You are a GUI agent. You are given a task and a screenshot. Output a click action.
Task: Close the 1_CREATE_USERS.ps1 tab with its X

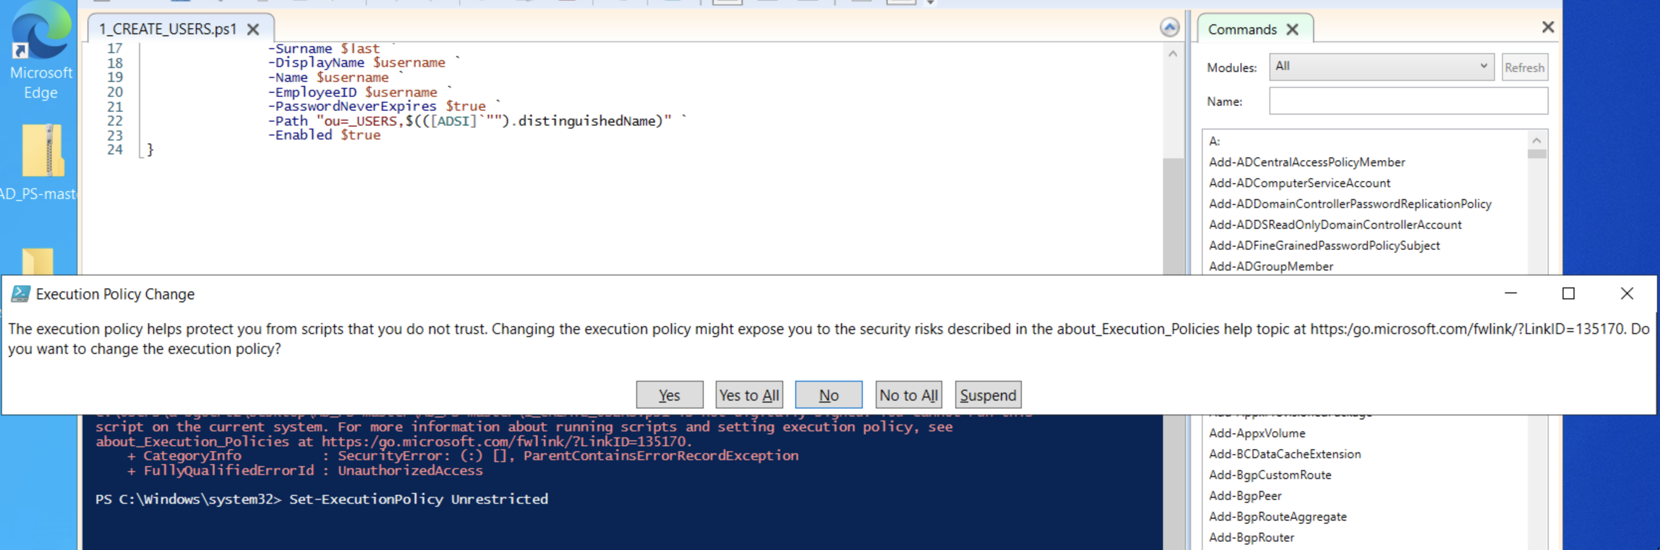click(x=253, y=29)
